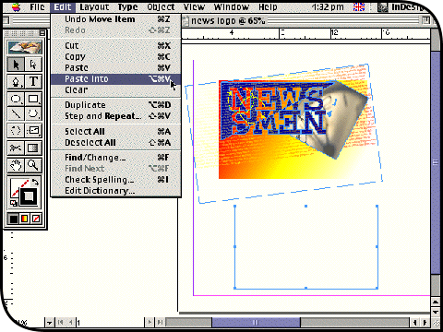This screenshot has width=443, height=332.
Task: Select the Scale tool
Action: point(33,131)
